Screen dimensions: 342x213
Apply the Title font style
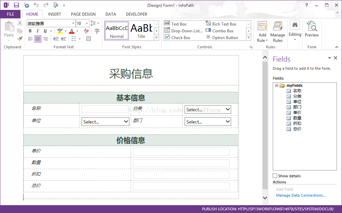click(141, 31)
